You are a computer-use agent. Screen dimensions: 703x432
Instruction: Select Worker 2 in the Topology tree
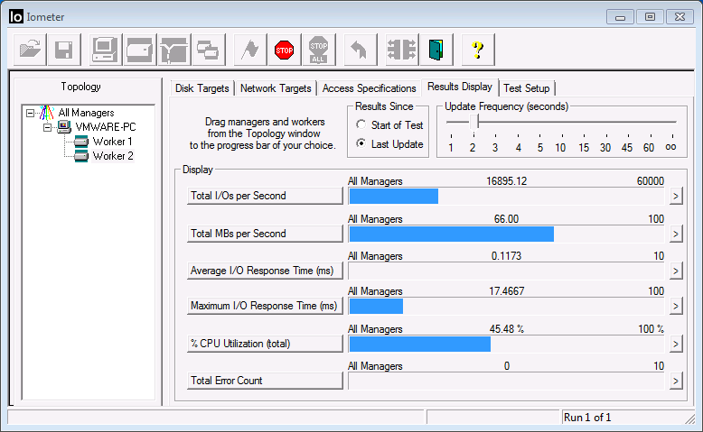[x=112, y=156]
